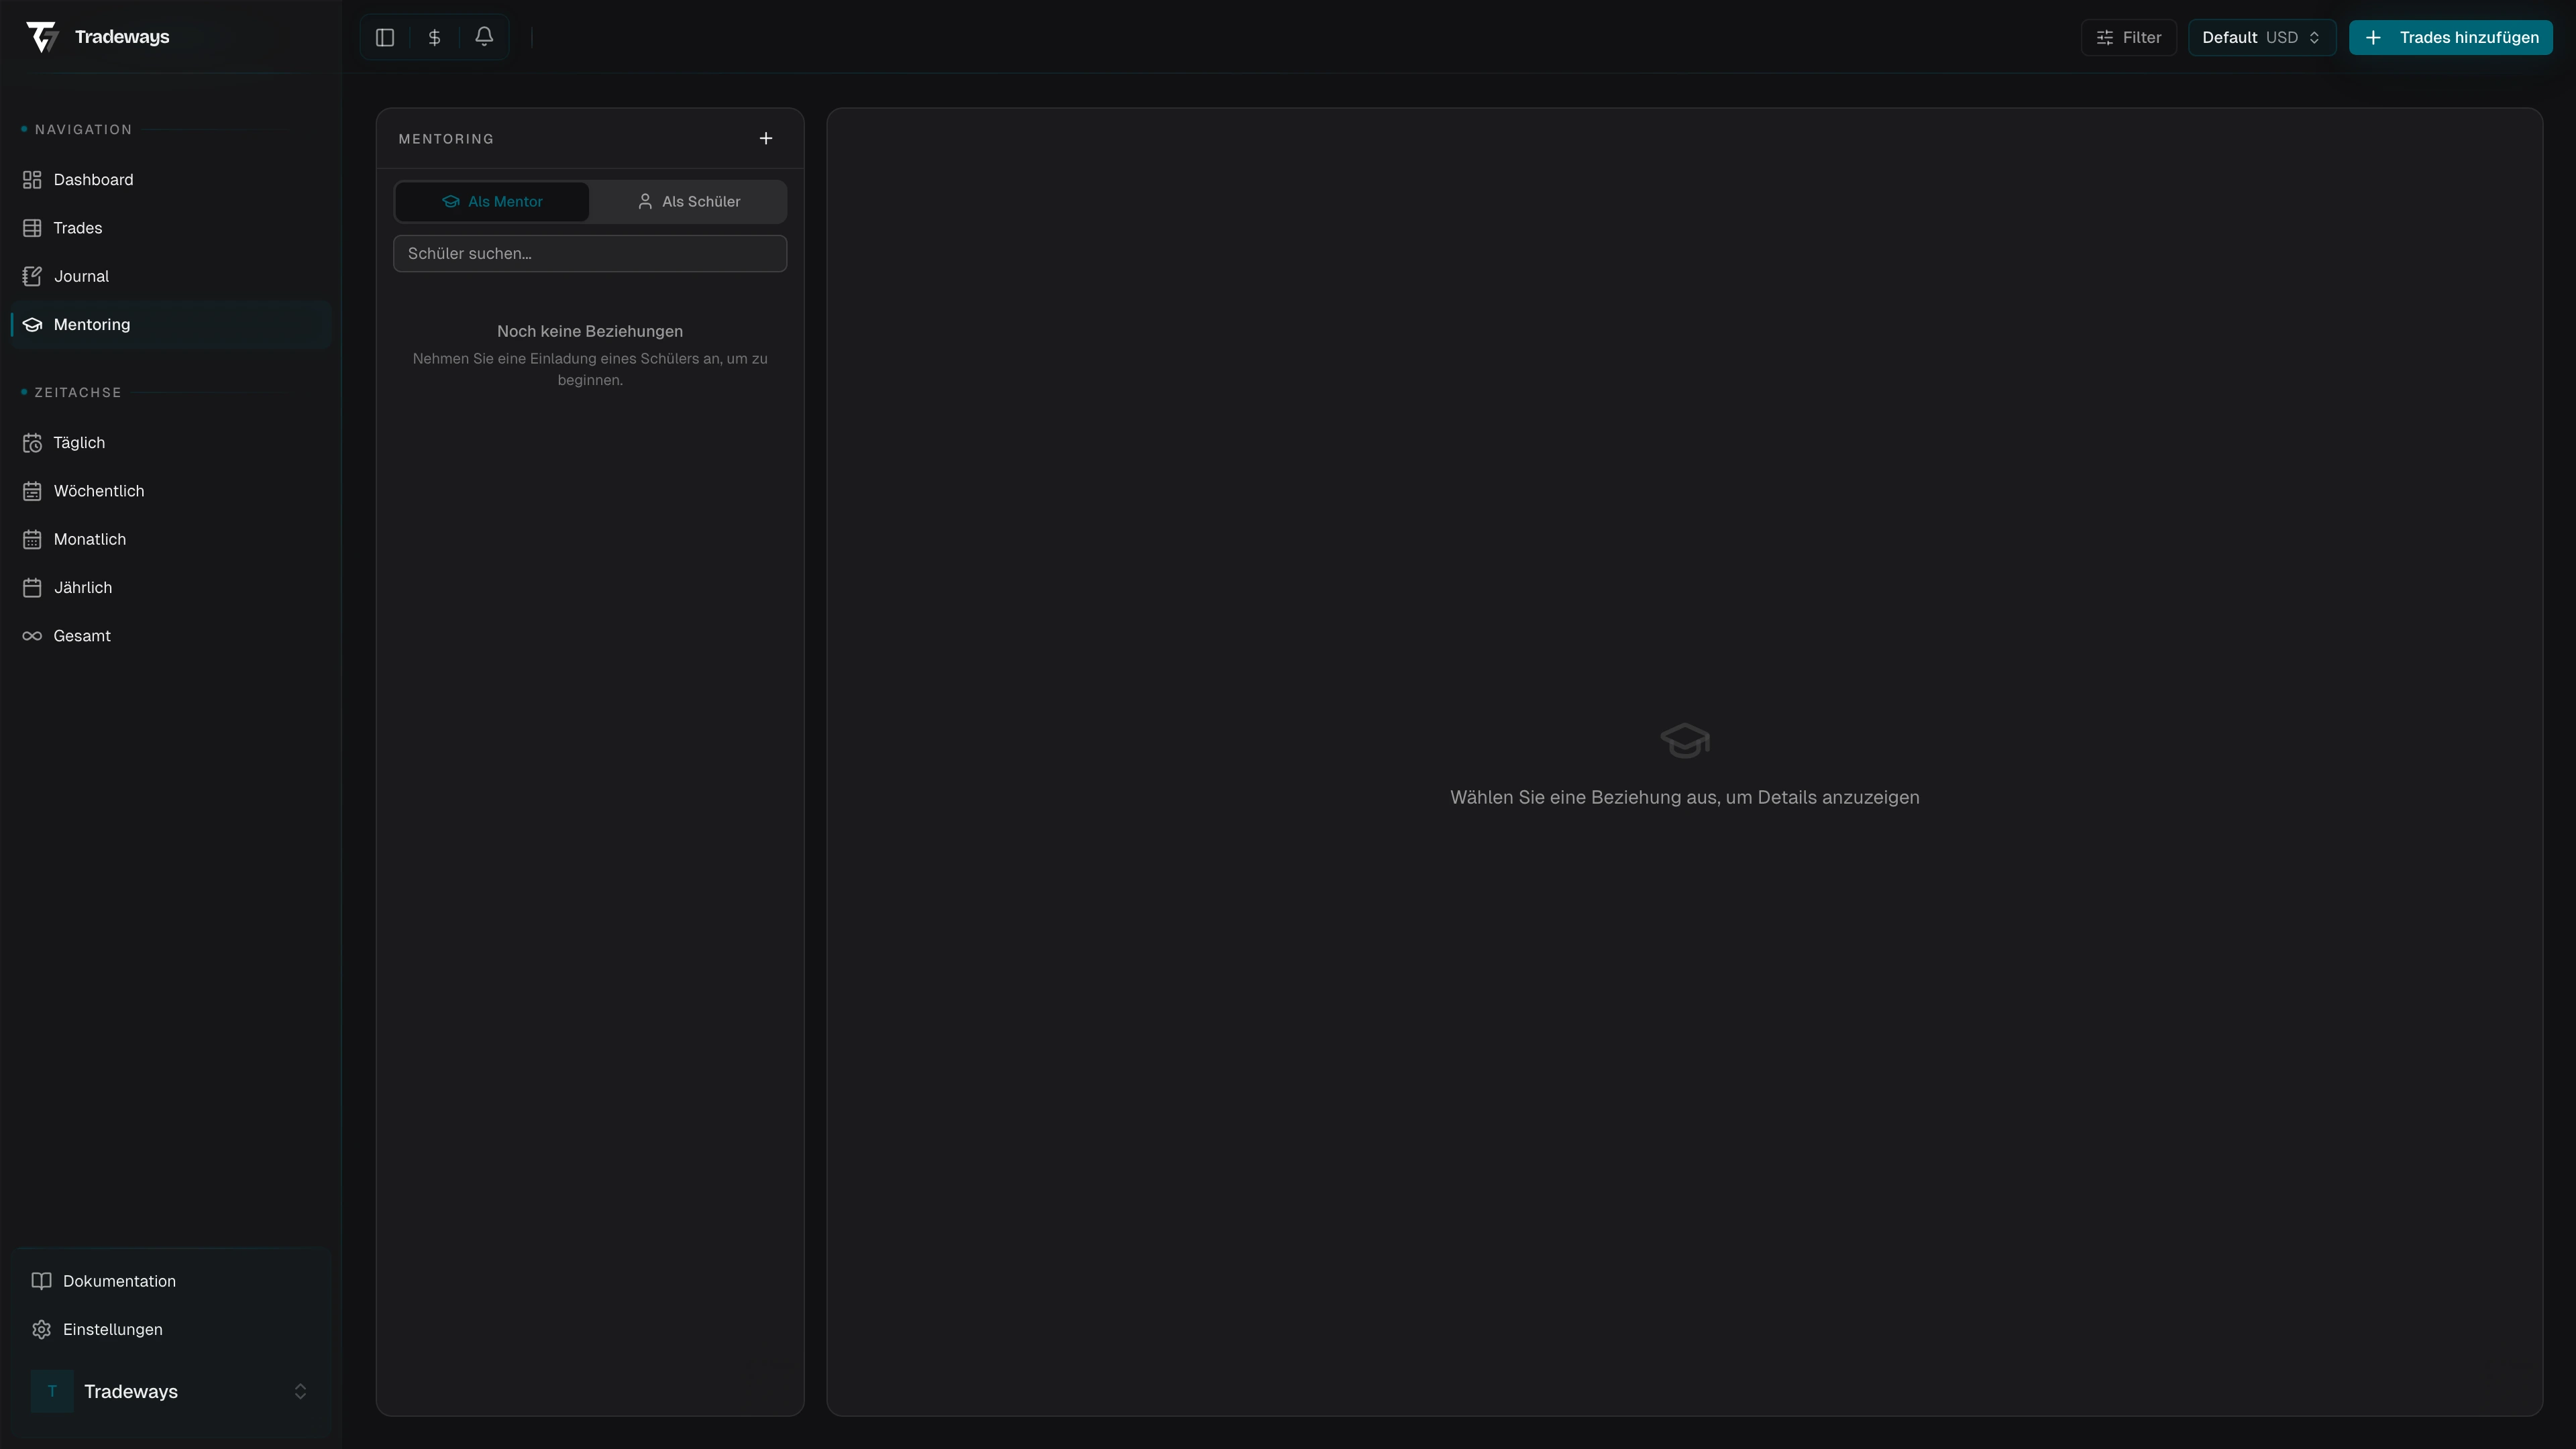Viewport: 2576px width, 1449px height.
Task: Select the Mentoring navigation entry
Action: point(91,324)
